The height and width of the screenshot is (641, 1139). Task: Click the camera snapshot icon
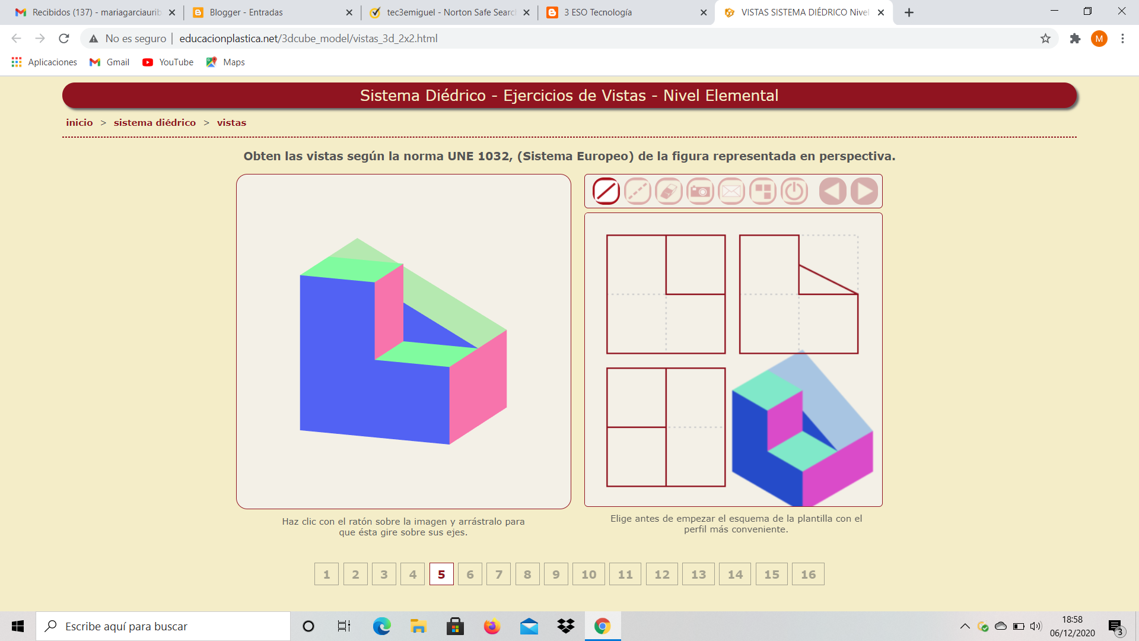click(700, 192)
